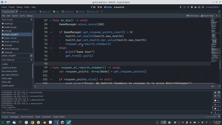Switch to enemy scene tab
222x125 pixels.
click(x=80, y=11)
